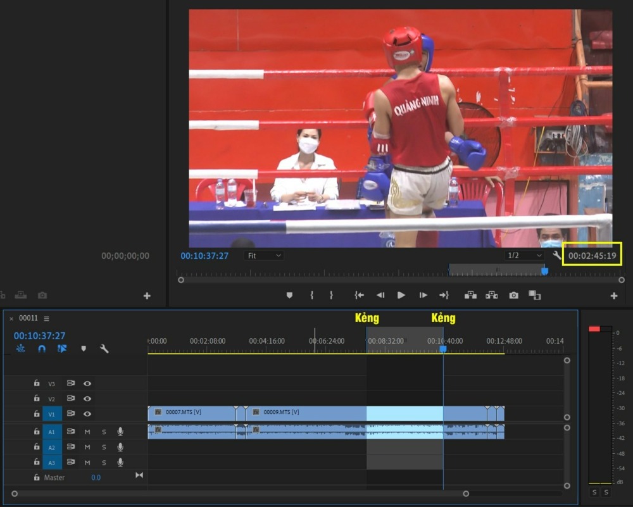Image resolution: width=633 pixels, height=507 pixels.
Task: Mute audio track A1
Action: point(87,432)
